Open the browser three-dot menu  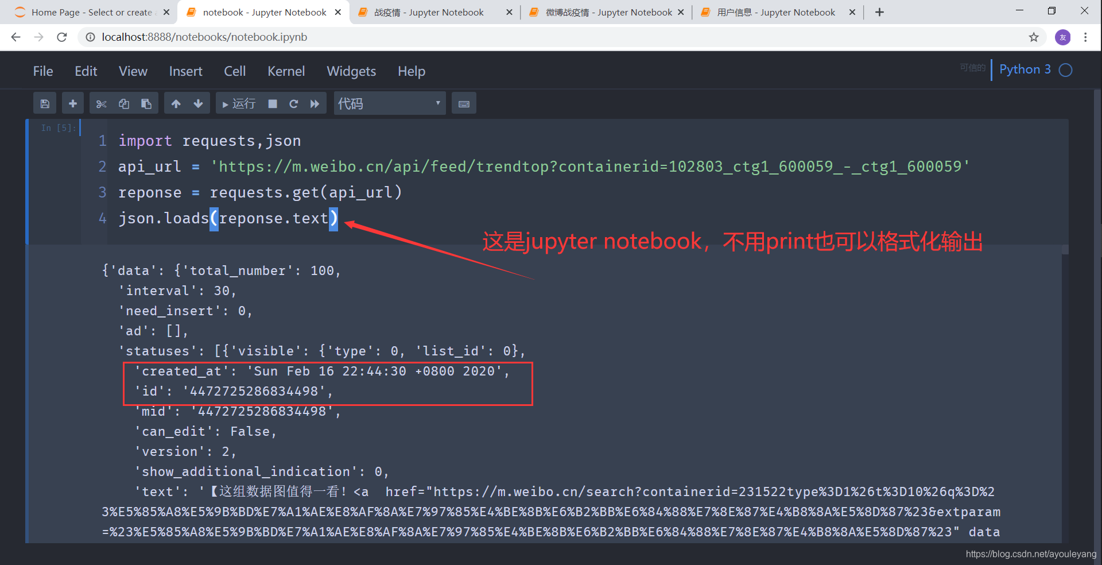tap(1085, 37)
